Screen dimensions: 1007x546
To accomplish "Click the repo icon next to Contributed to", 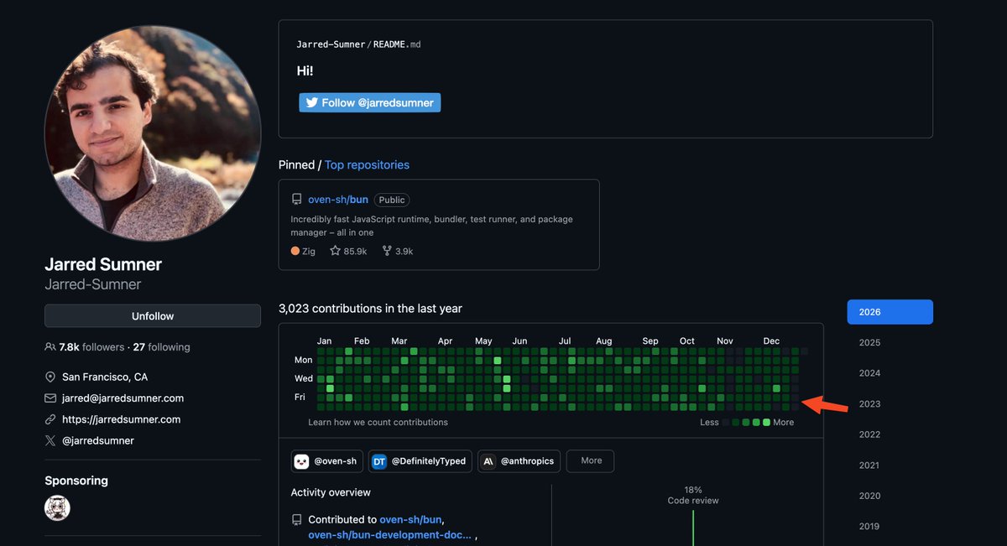I will tap(296, 520).
